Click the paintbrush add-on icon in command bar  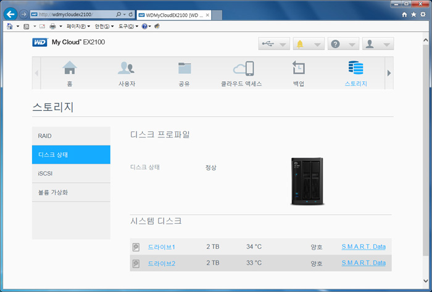pos(157,26)
